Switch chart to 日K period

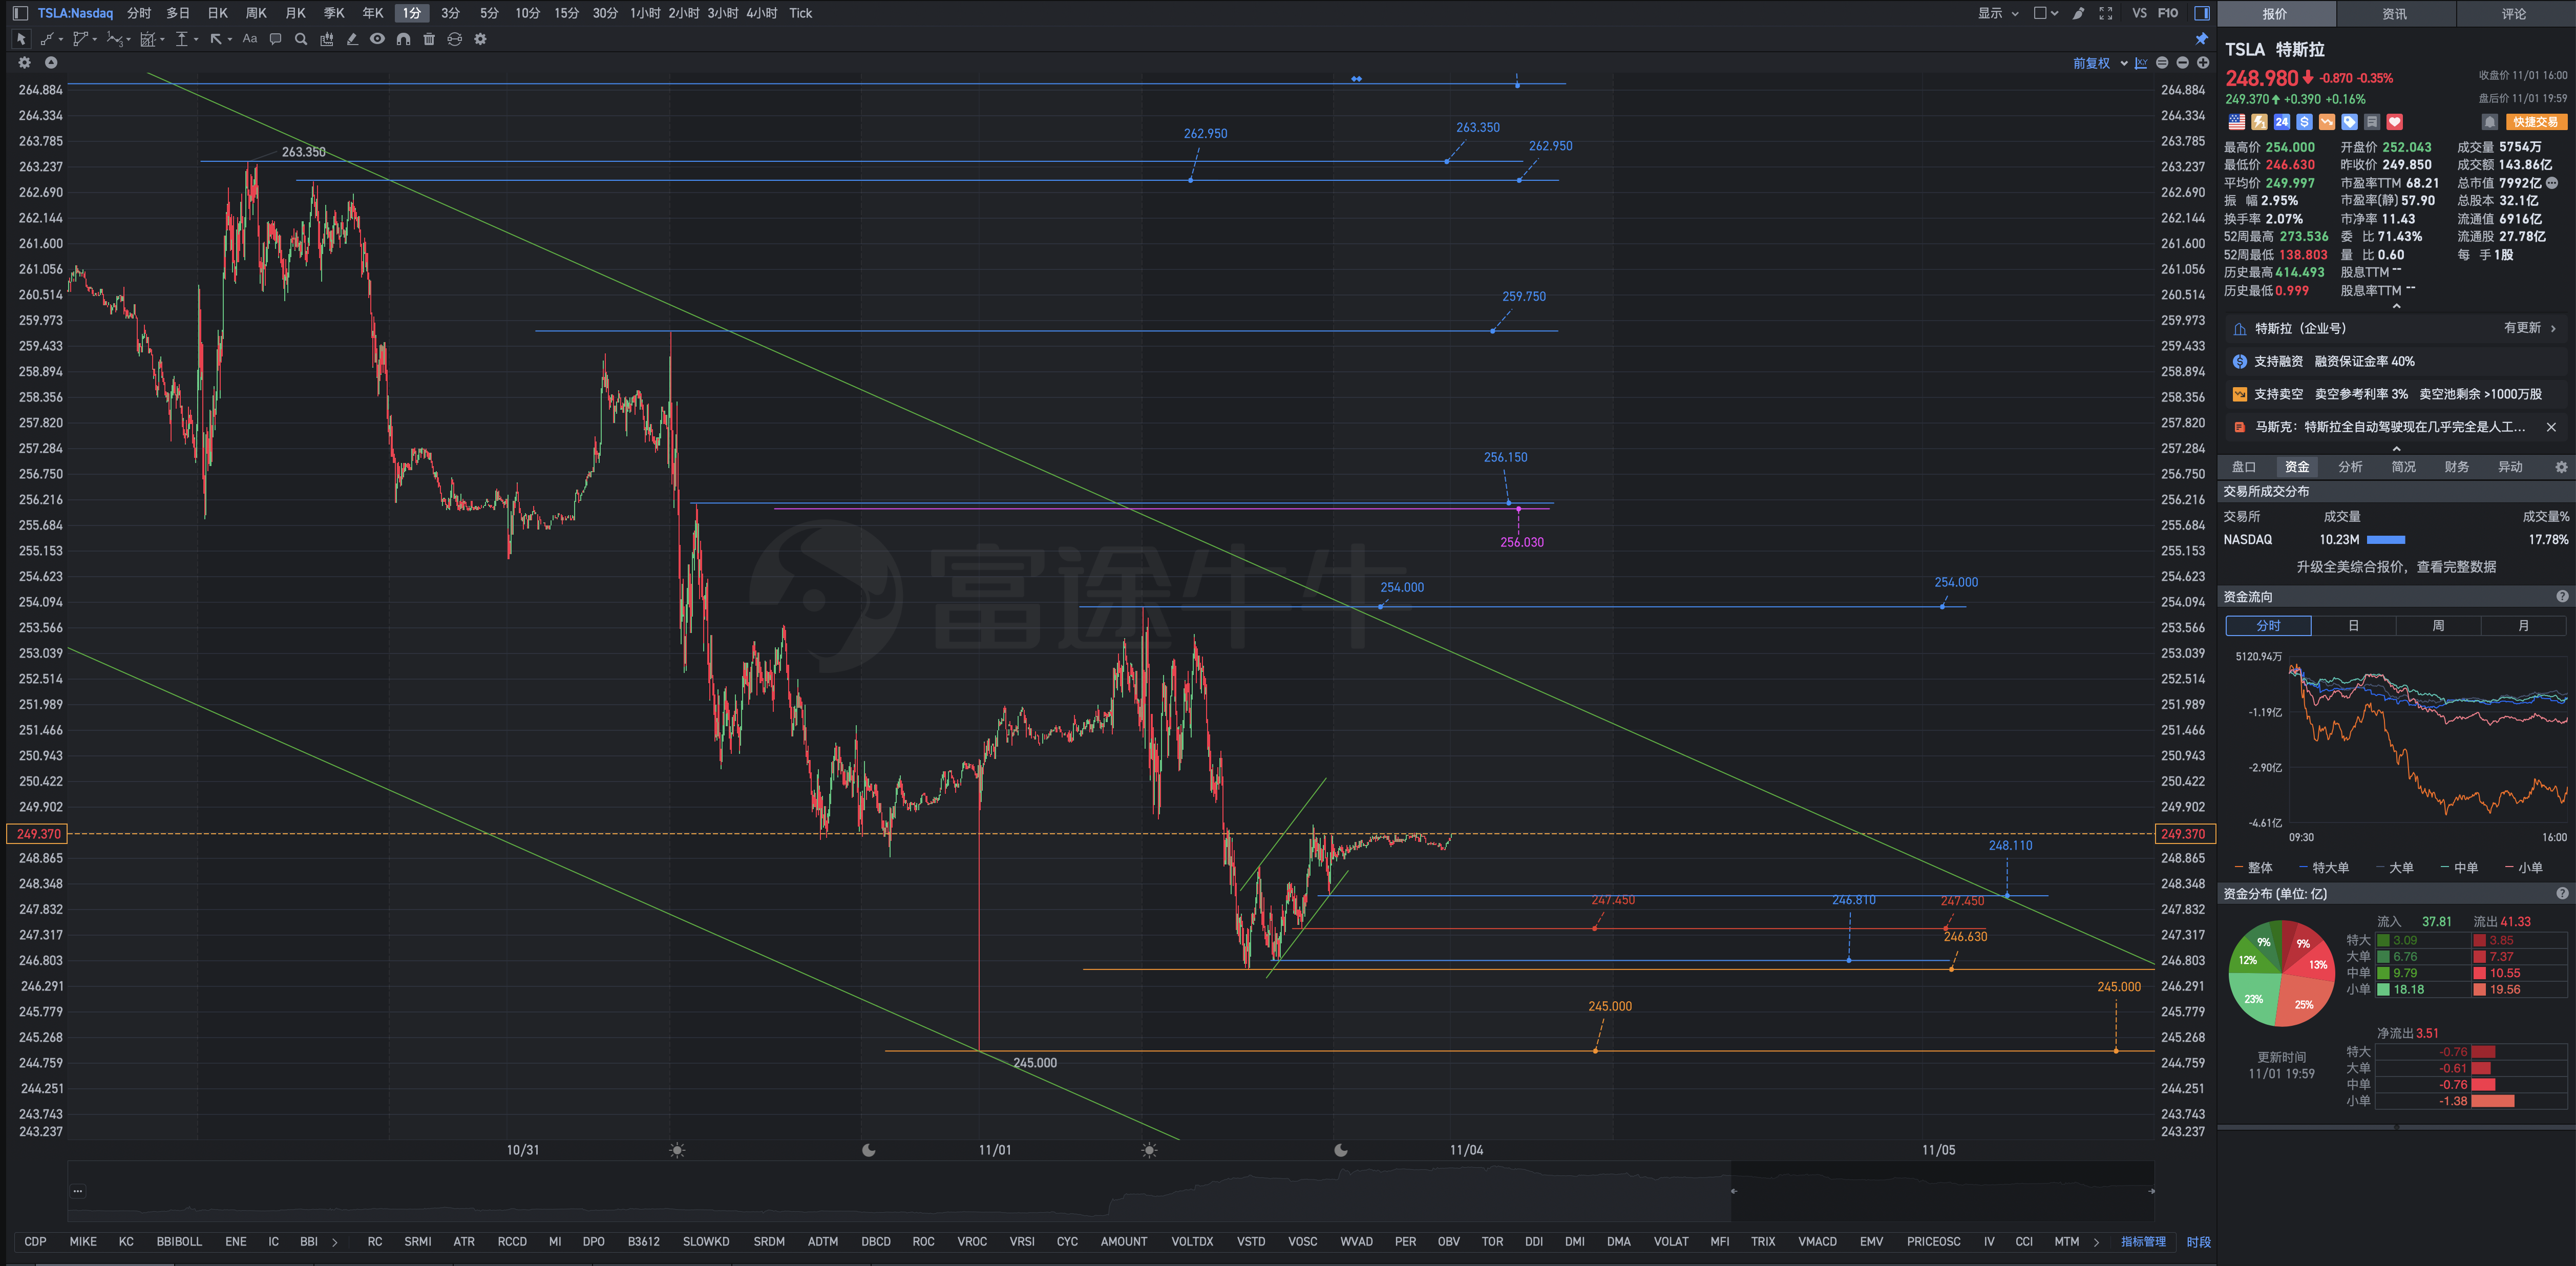tap(217, 13)
